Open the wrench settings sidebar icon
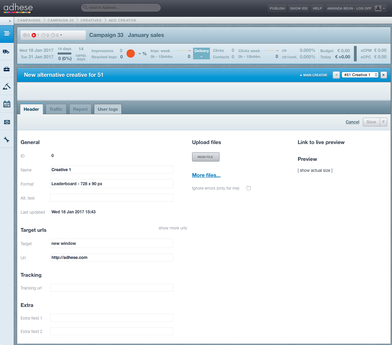The image size is (392, 345). (x=7, y=140)
